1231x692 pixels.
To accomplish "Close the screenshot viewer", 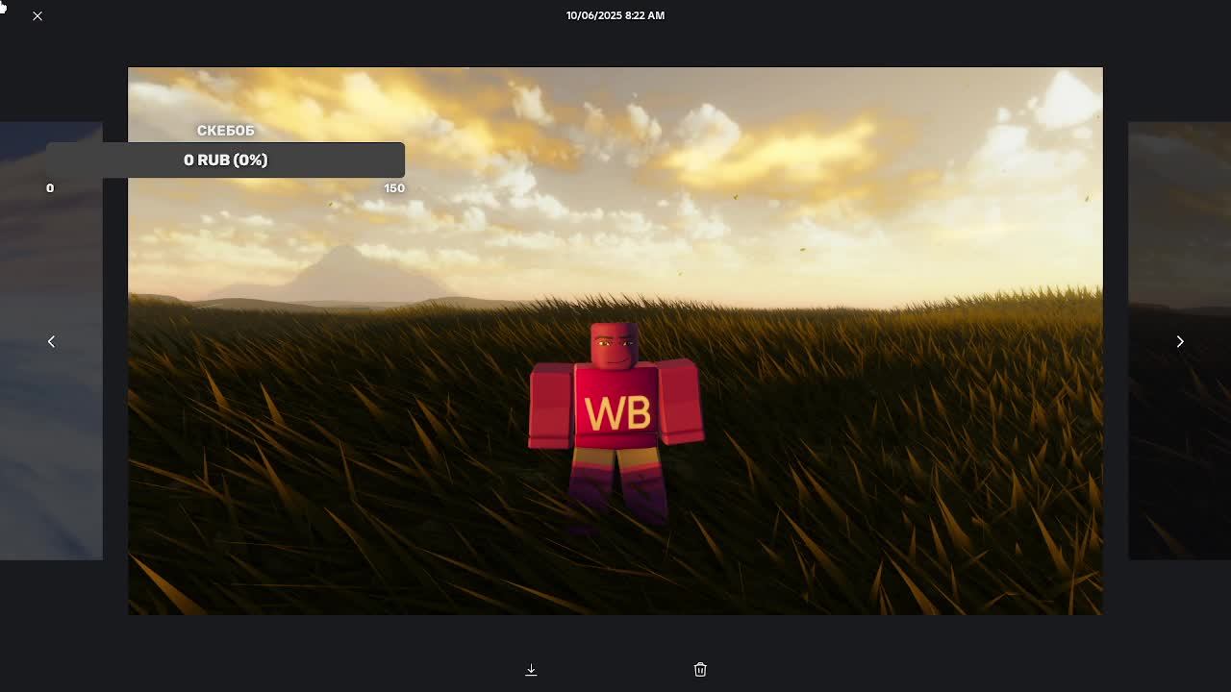I will pyautogui.click(x=38, y=16).
